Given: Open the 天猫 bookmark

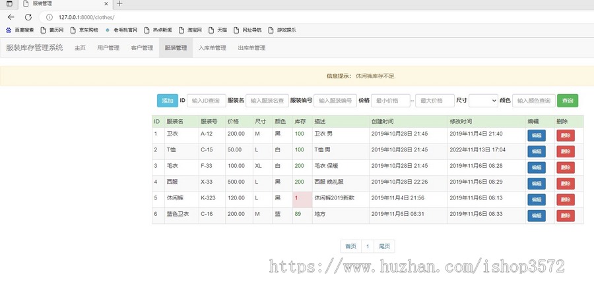Looking at the screenshot, I should click(218, 30).
